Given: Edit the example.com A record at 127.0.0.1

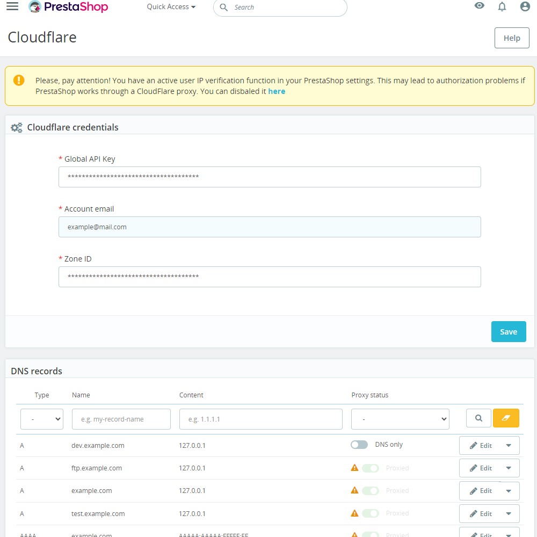Looking at the screenshot, I should click(x=481, y=491).
